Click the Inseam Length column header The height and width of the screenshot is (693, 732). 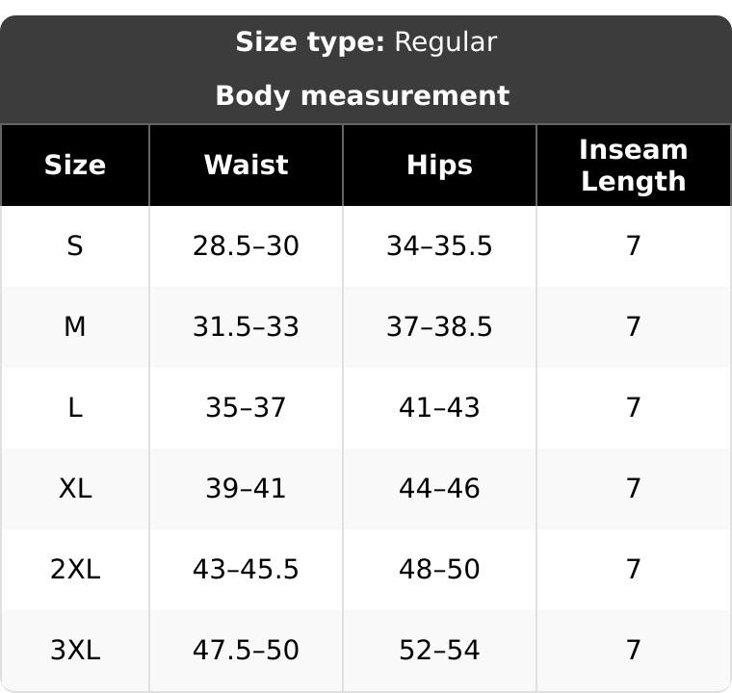[x=634, y=166]
